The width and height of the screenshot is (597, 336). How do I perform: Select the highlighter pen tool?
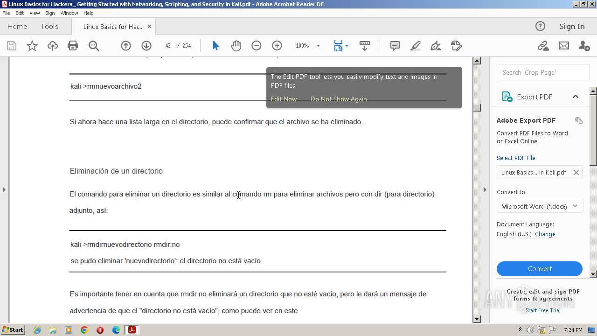[416, 46]
